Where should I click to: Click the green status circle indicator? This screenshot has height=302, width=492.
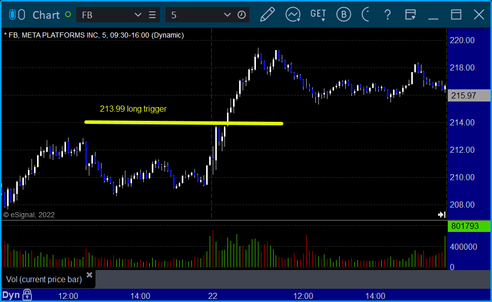68,14
